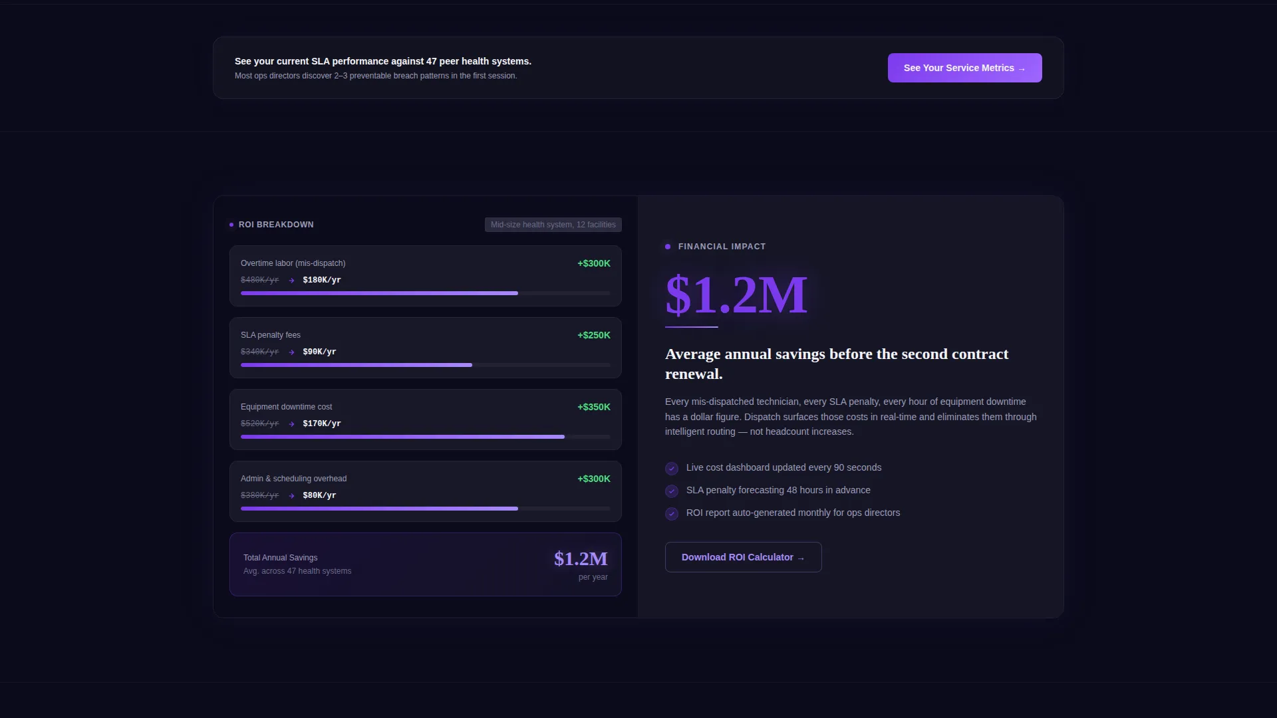The width and height of the screenshot is (1277, 718).
Task: Click ROI report auto-generated monthly text
Action: [x=793, y=513]
